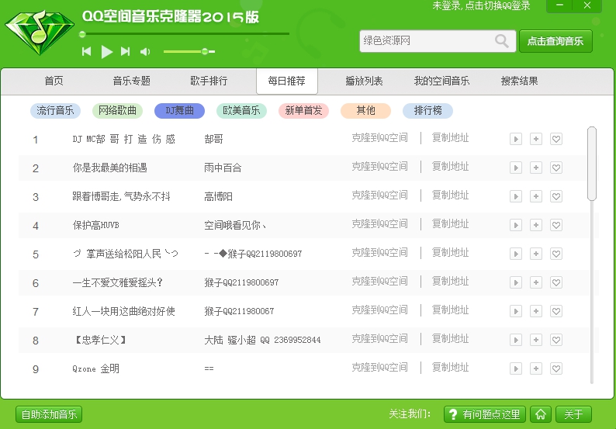
Task: Clone 【忠孝仁义】 克隆到QQ空间
Action: 379,339
